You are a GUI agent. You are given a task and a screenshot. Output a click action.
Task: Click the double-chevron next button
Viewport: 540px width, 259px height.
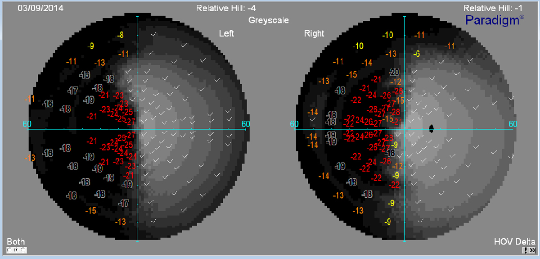click(x=532, y=250)
